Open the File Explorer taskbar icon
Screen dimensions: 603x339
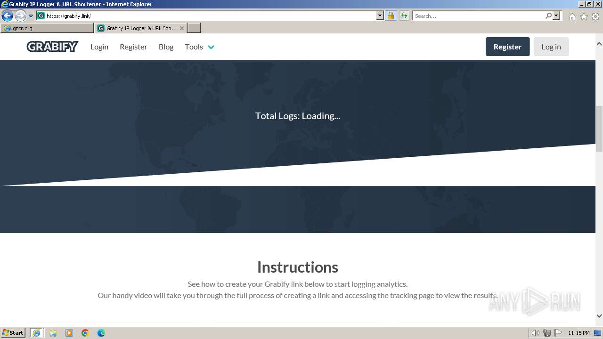coord(53,333)
